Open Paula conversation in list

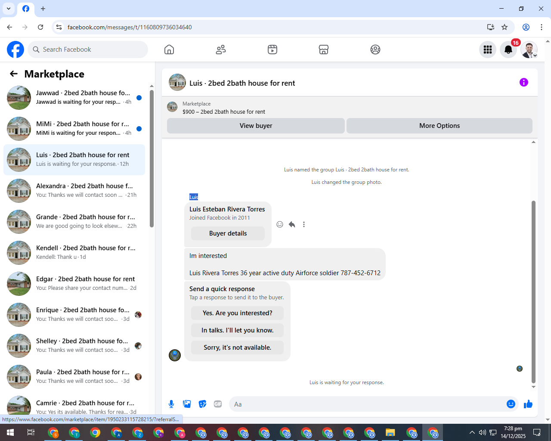(x=74, y=377)
